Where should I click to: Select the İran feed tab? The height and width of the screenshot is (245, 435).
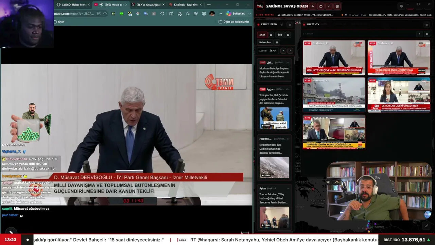262,35
